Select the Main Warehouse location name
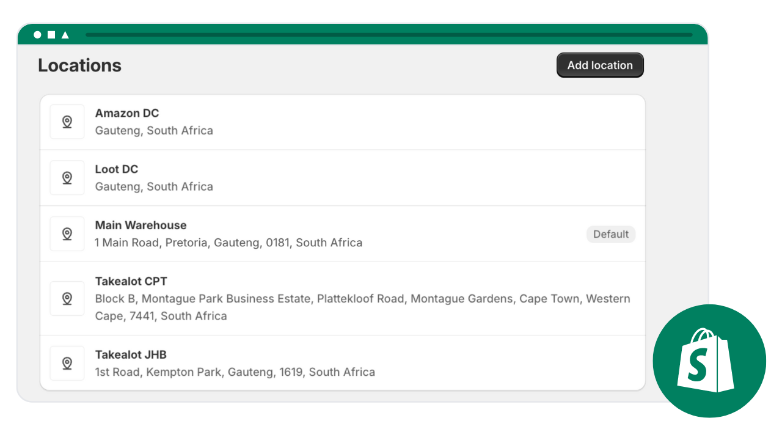 tap(141, 226)
